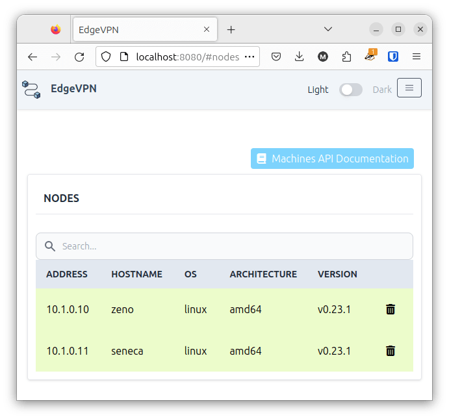Click the EdgeVPN title text

[x=73, y=88]
